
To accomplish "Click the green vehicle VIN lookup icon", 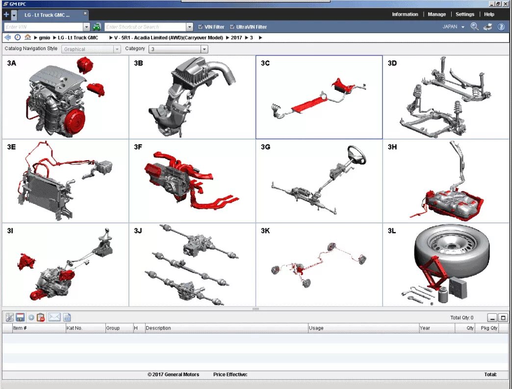I will (97, 27).
